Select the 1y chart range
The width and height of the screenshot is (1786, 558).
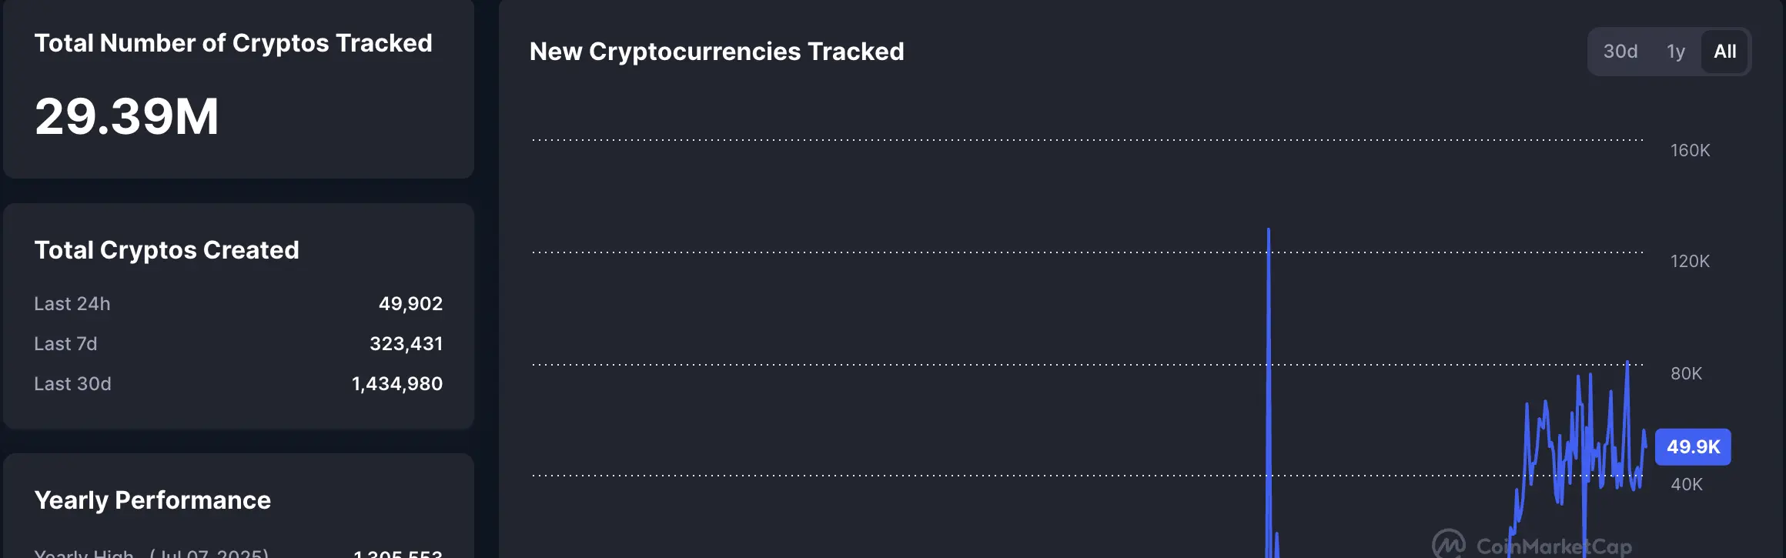point(1676,52)
